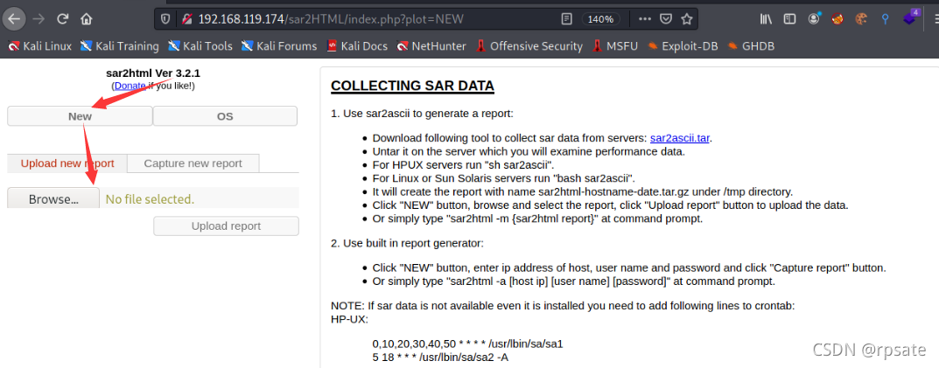The image size is (939, 368).
Task: Reset the 140% zoom level badge
Action: pos(600,19)
